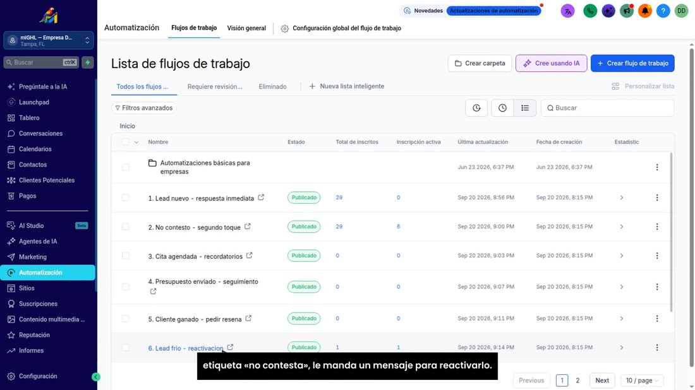Expand statistics chevron for Cita agendada row

pyautogui.click(x=622, y=256)
